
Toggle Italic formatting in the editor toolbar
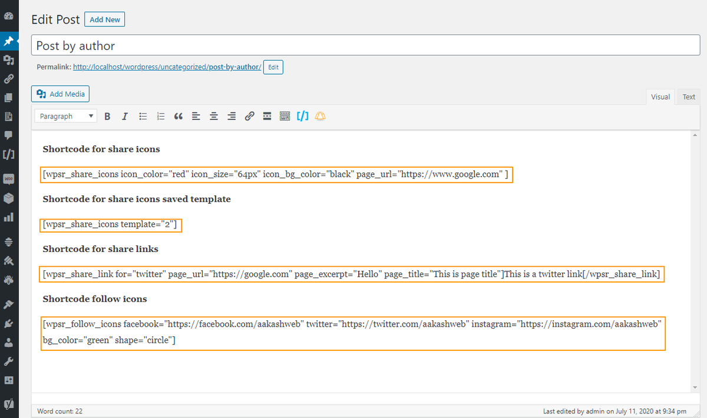(x=125, y=117)
